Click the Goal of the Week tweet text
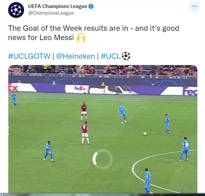Viewport: 205px width, 196px height. (93, 33)
